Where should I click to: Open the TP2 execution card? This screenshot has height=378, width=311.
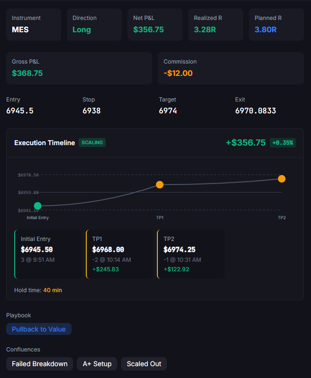pyautogui.click(x=191, y=254)
